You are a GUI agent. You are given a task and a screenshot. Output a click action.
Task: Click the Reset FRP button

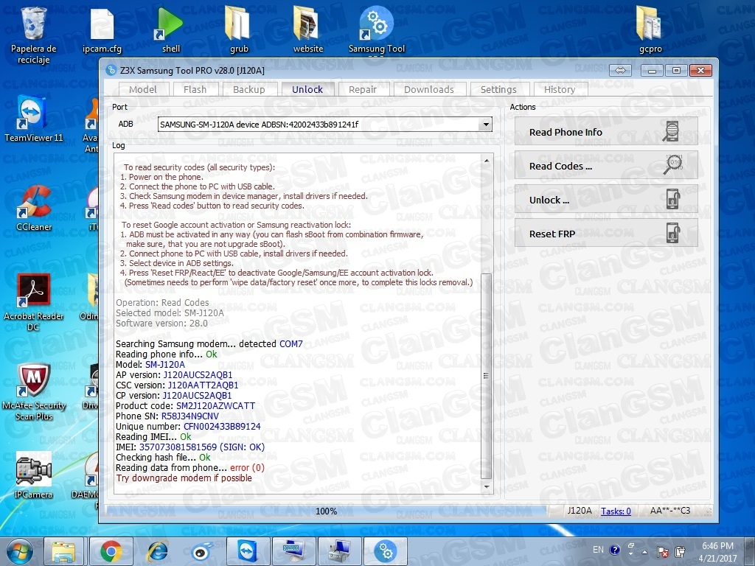tap(606, 234)
